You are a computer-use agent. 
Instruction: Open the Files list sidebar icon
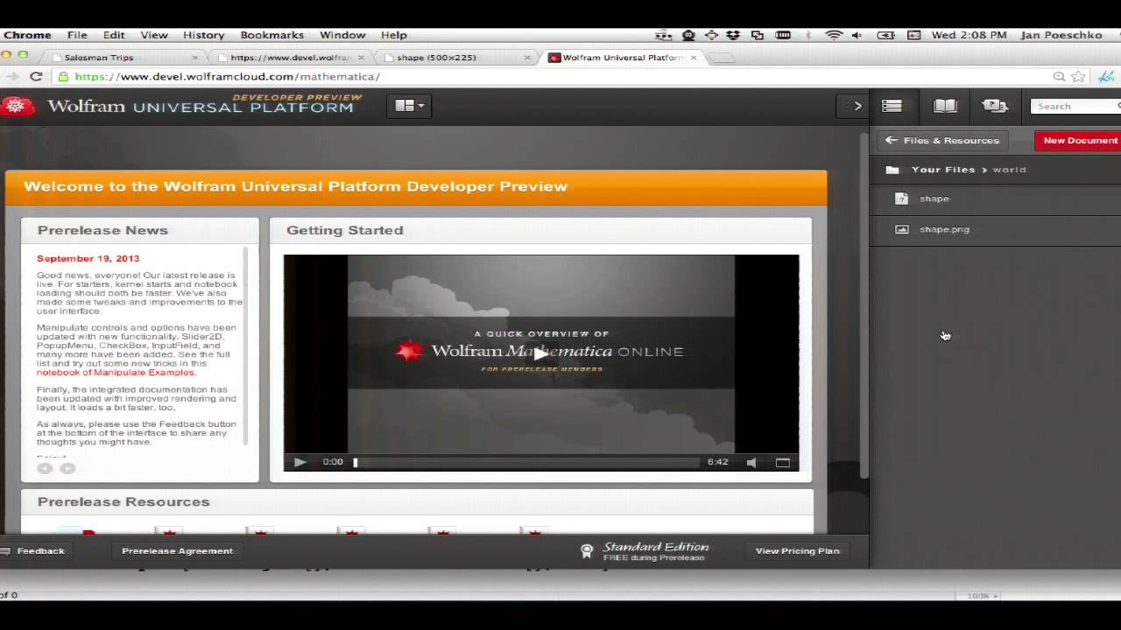[892, 106]
